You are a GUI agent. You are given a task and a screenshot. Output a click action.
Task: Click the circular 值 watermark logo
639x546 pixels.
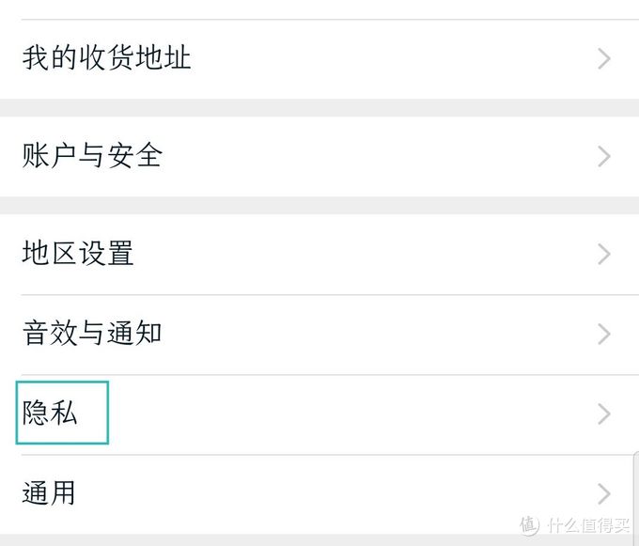coord(531,523)
